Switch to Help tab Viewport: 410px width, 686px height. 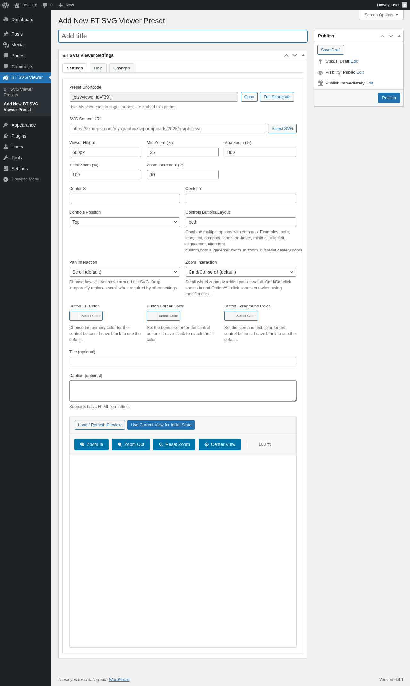[98, 68]
